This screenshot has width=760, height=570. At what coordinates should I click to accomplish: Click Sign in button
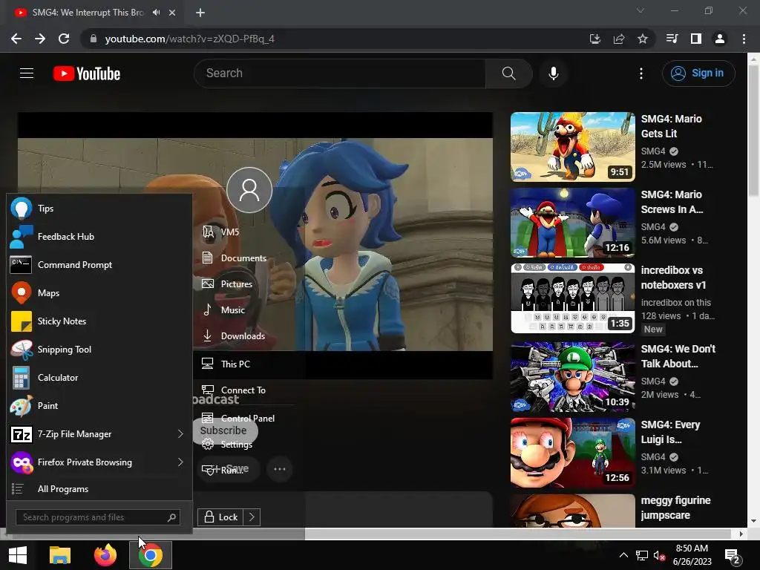[698, 73]
